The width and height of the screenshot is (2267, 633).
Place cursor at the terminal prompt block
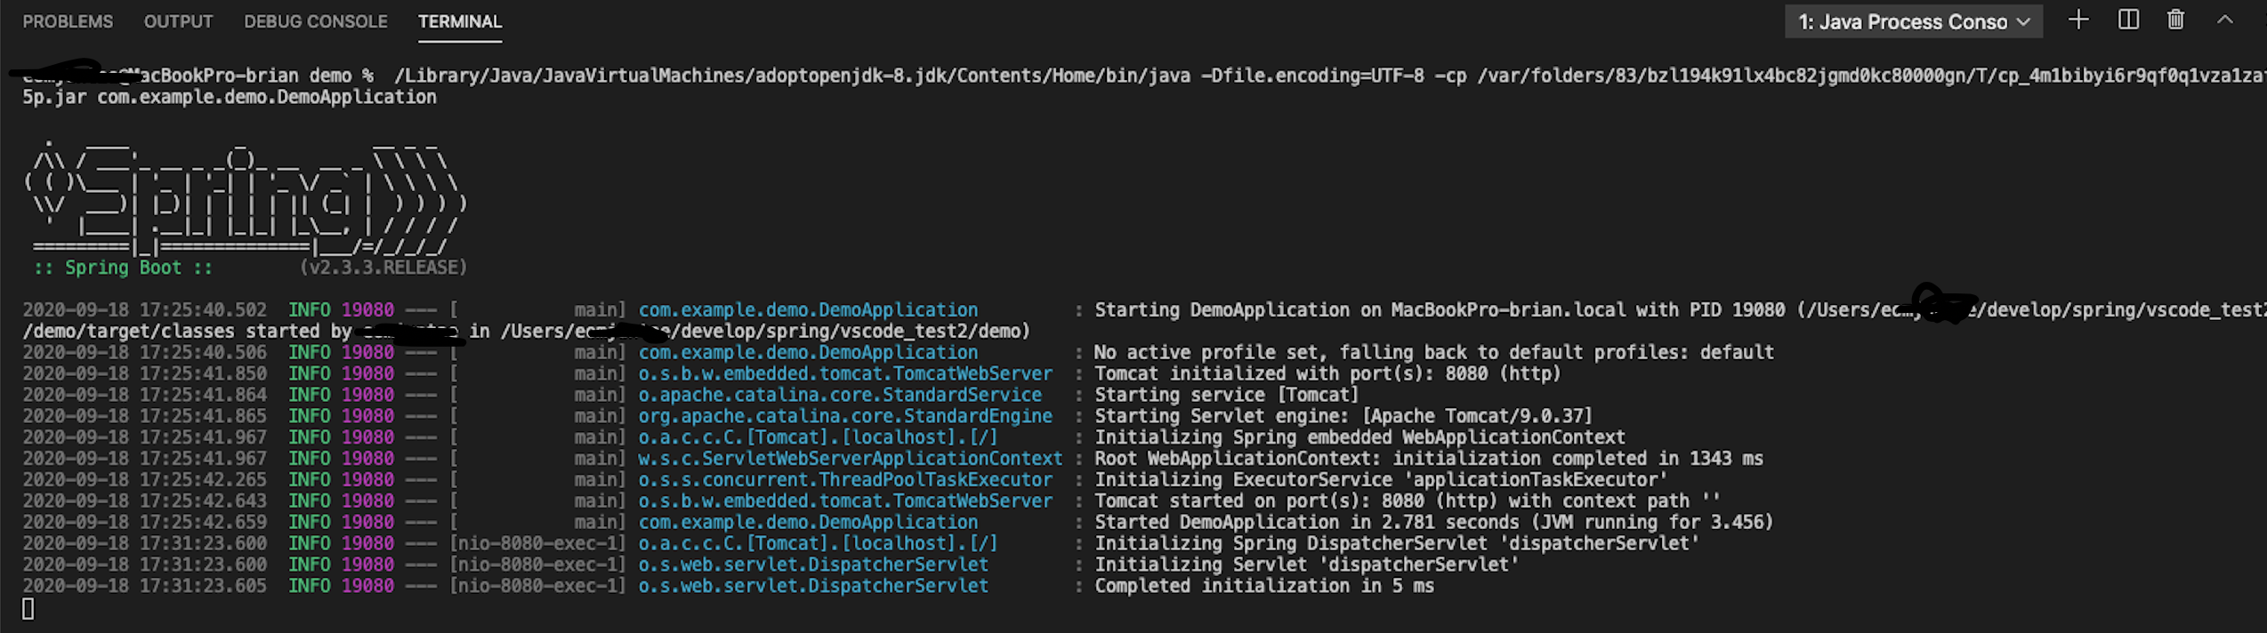click(28, 608)
